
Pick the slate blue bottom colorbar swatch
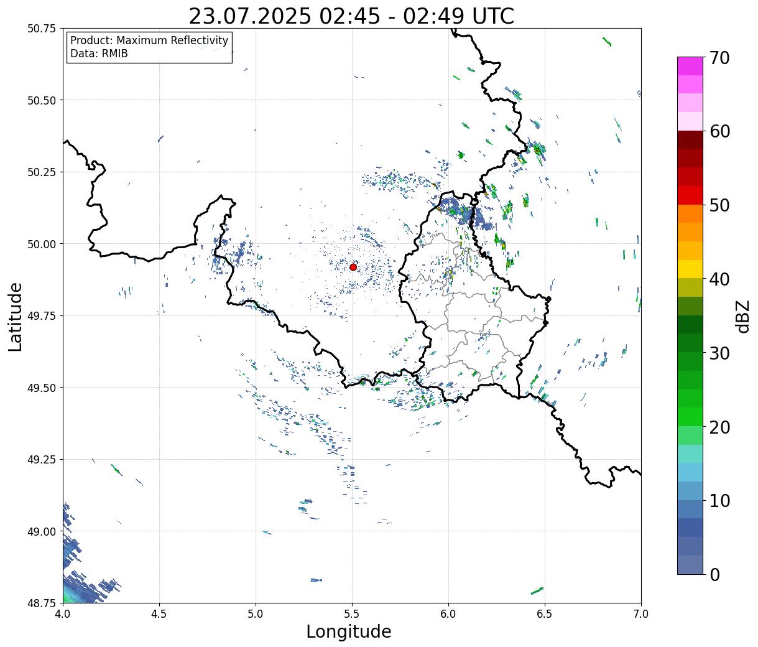pyautogui.click(x=690, y=564)
